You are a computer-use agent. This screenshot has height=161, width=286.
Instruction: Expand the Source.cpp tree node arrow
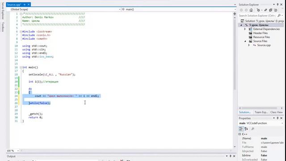click(x=249, y=45)
